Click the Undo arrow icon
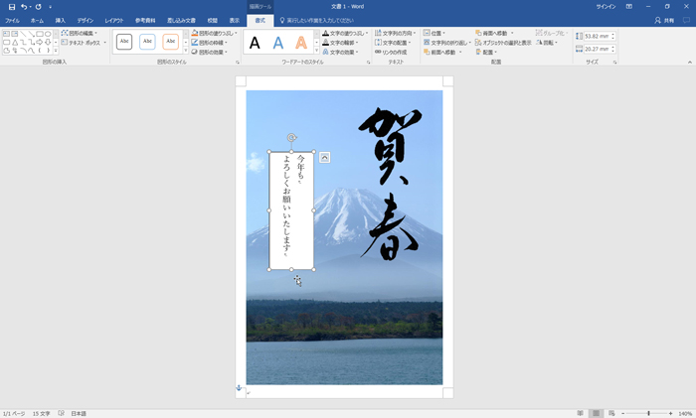 click(x=23, y=6)
